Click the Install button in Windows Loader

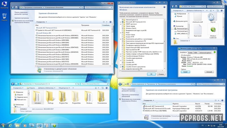coord(185,72)
